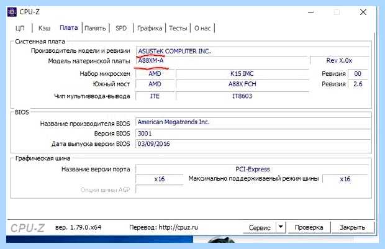Click the southbridge revision value 2.6
This screenshot has height=249, width=385.
[358, 84]
